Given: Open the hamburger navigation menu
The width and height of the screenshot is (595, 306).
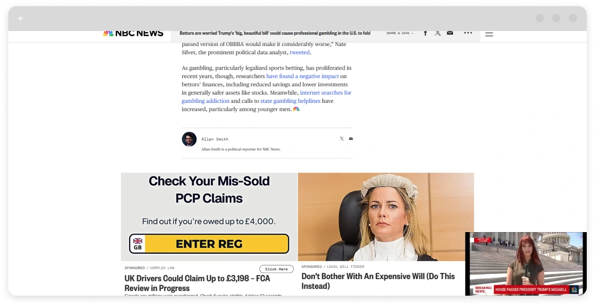Looking at the screenshot, I should (x=489, y=34).
